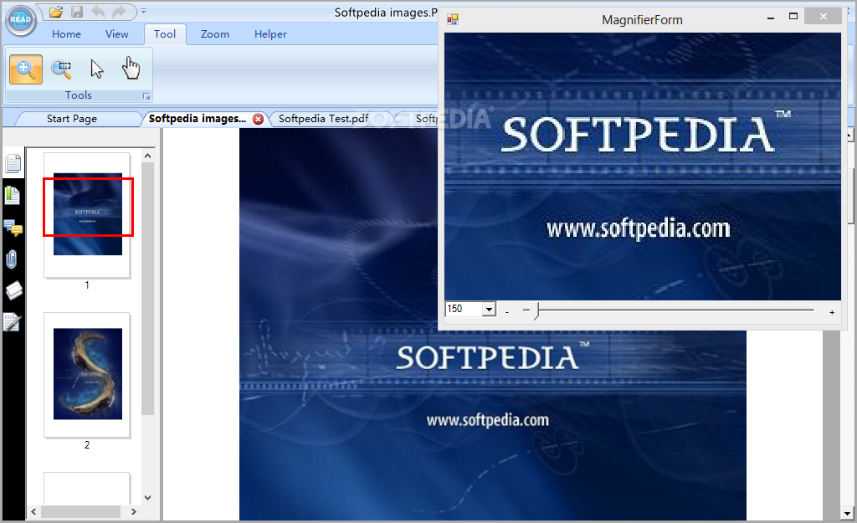Select the Magnifier zoom tool

click(x=26, y=69)
